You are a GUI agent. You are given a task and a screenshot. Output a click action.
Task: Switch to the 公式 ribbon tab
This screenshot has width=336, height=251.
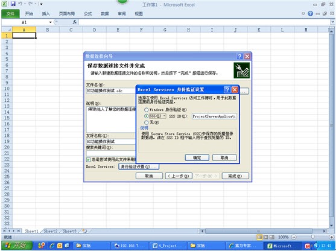[87, 14]
